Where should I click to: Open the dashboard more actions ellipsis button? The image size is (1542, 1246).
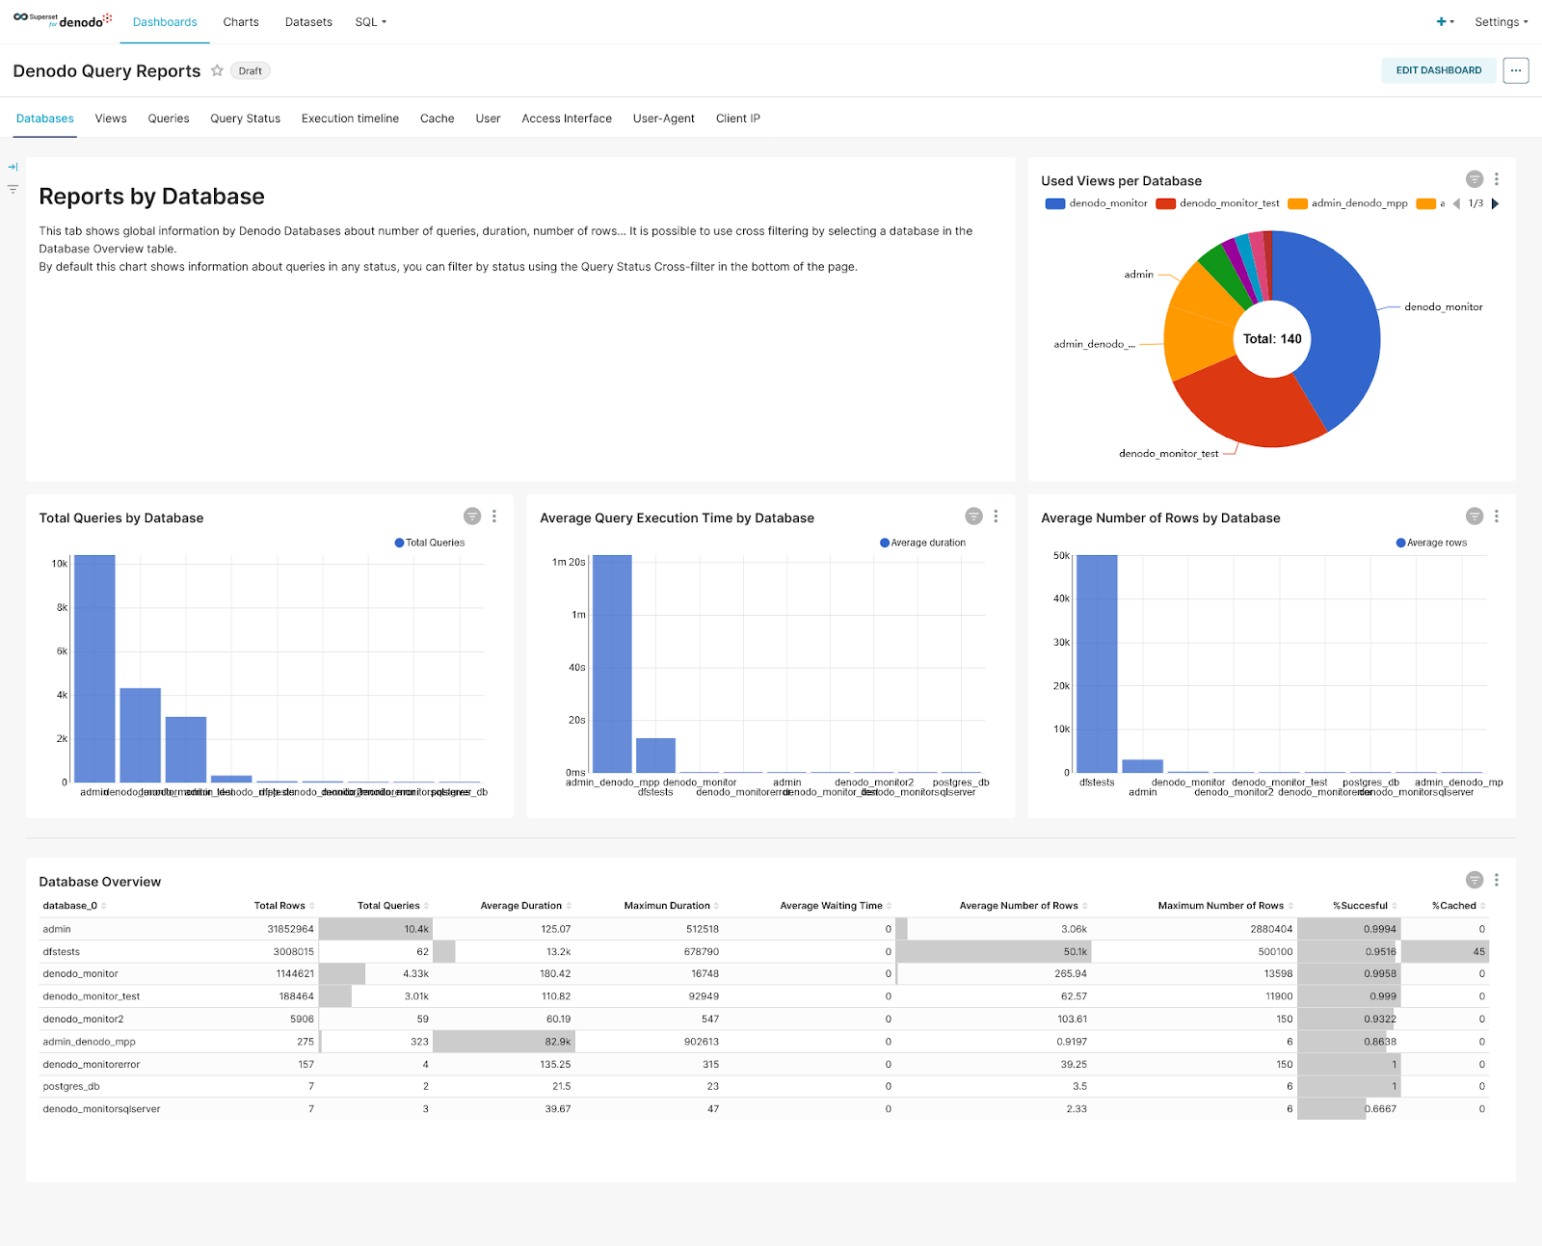tap(1516, 70)
